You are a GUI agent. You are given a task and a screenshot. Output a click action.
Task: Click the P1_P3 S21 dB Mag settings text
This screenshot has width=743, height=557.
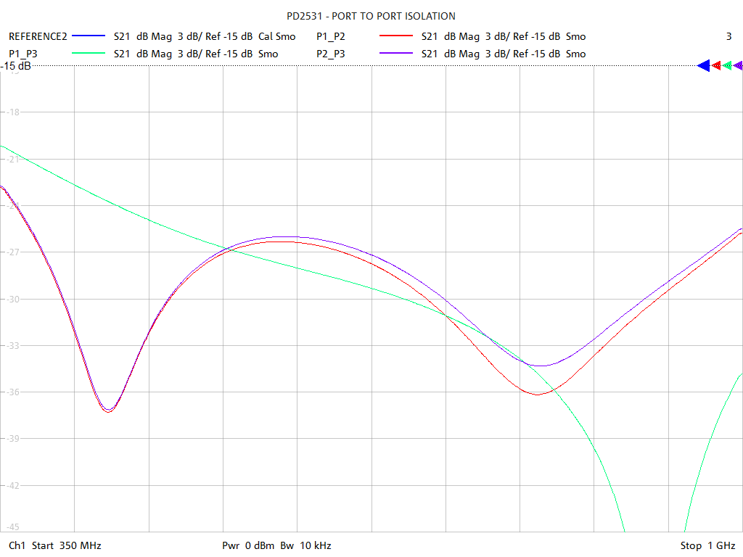tap(196, 54)
